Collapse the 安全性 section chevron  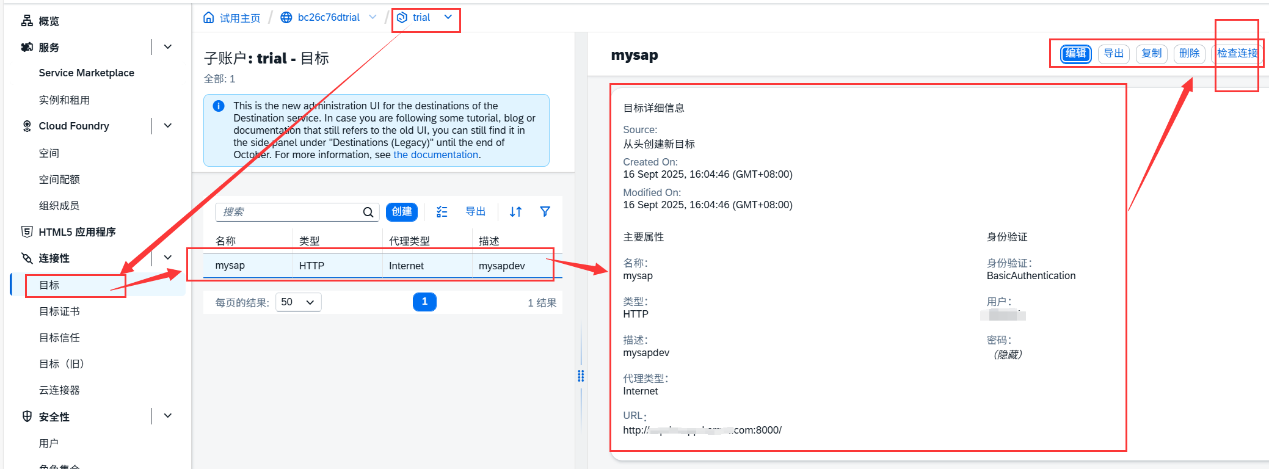coord(168,416)
